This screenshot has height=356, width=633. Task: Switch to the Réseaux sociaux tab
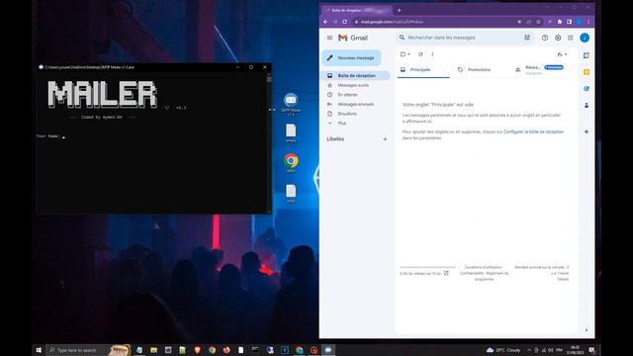(540, 70)
